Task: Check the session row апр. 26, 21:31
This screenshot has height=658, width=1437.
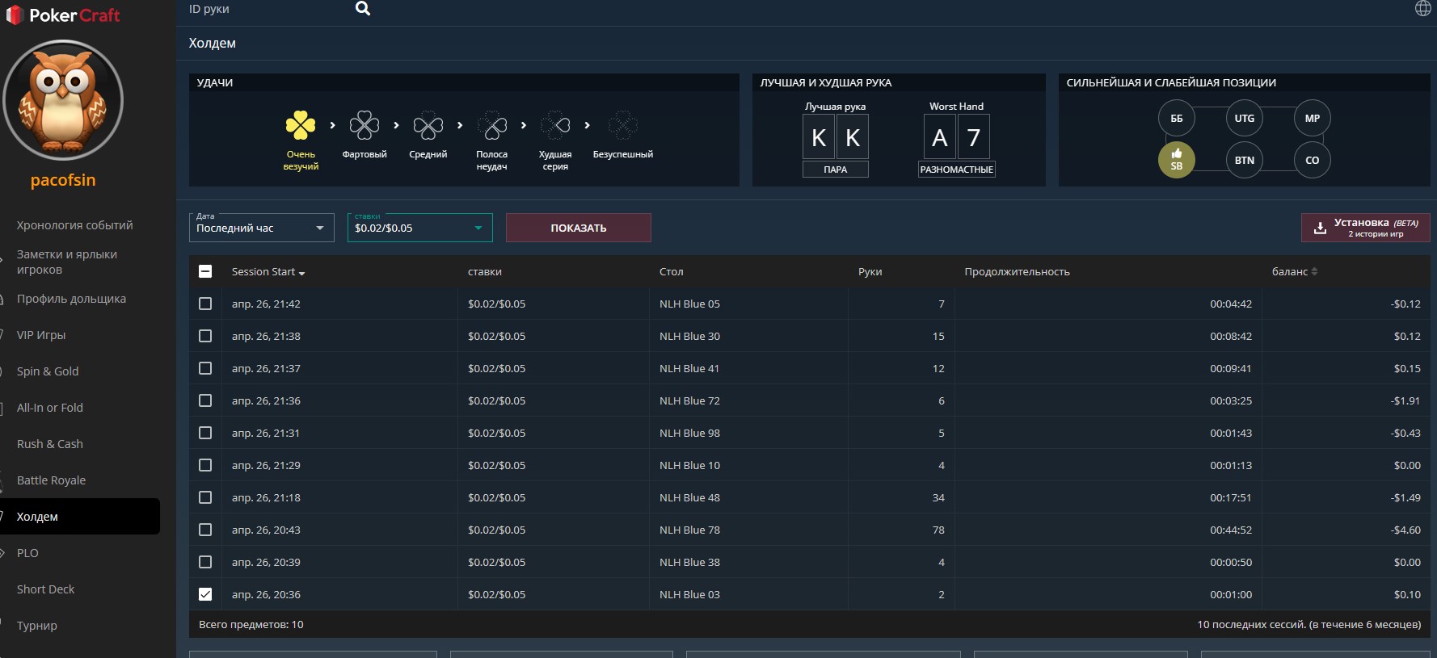Action: tap(205, 433)
